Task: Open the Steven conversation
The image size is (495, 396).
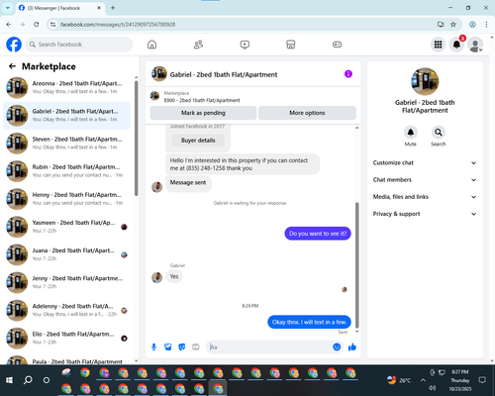Action: pos(66,144)
